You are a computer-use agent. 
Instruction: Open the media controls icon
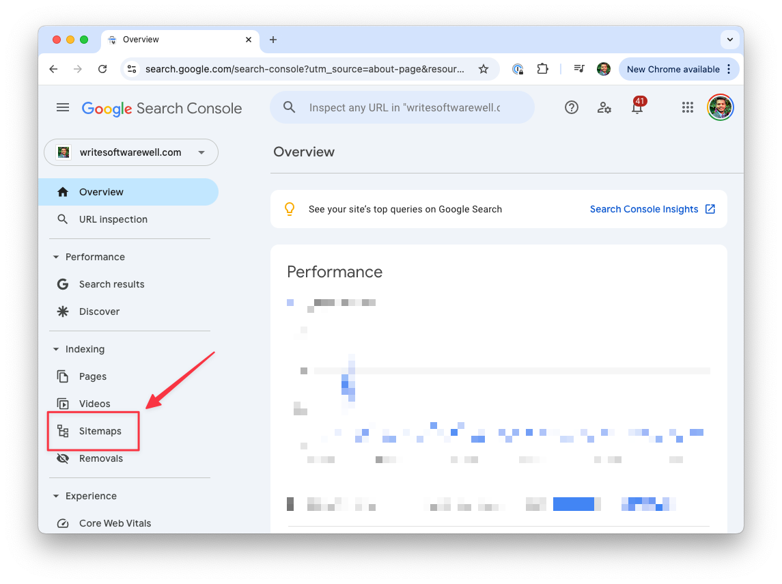[579, 69]
